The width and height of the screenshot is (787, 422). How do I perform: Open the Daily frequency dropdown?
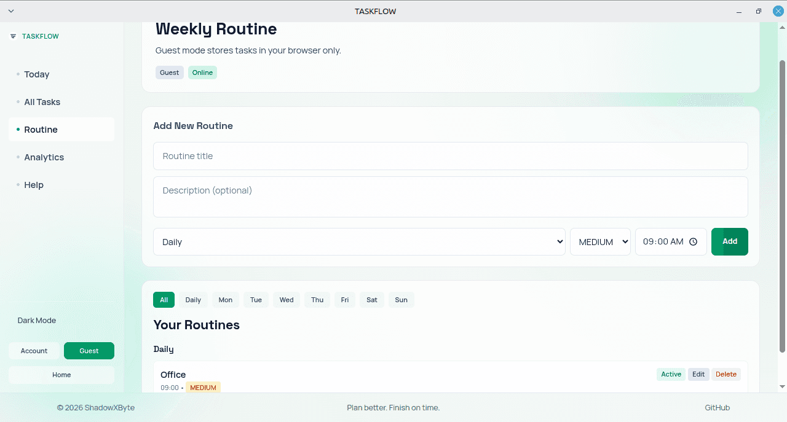[x=359, y=242]
